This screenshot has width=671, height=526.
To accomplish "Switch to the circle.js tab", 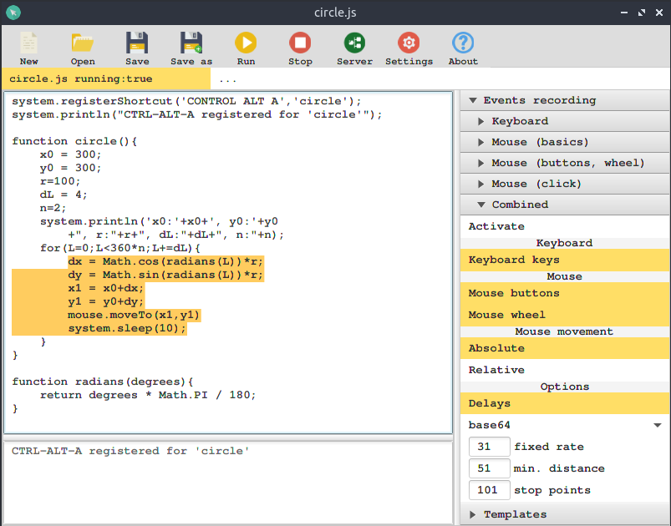I will [x=80, y=79].
